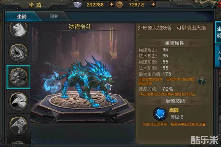The image size is (221, 147).
Task: Open the 坐骑 side tab on right edge
Action: (x=218, y=32)
